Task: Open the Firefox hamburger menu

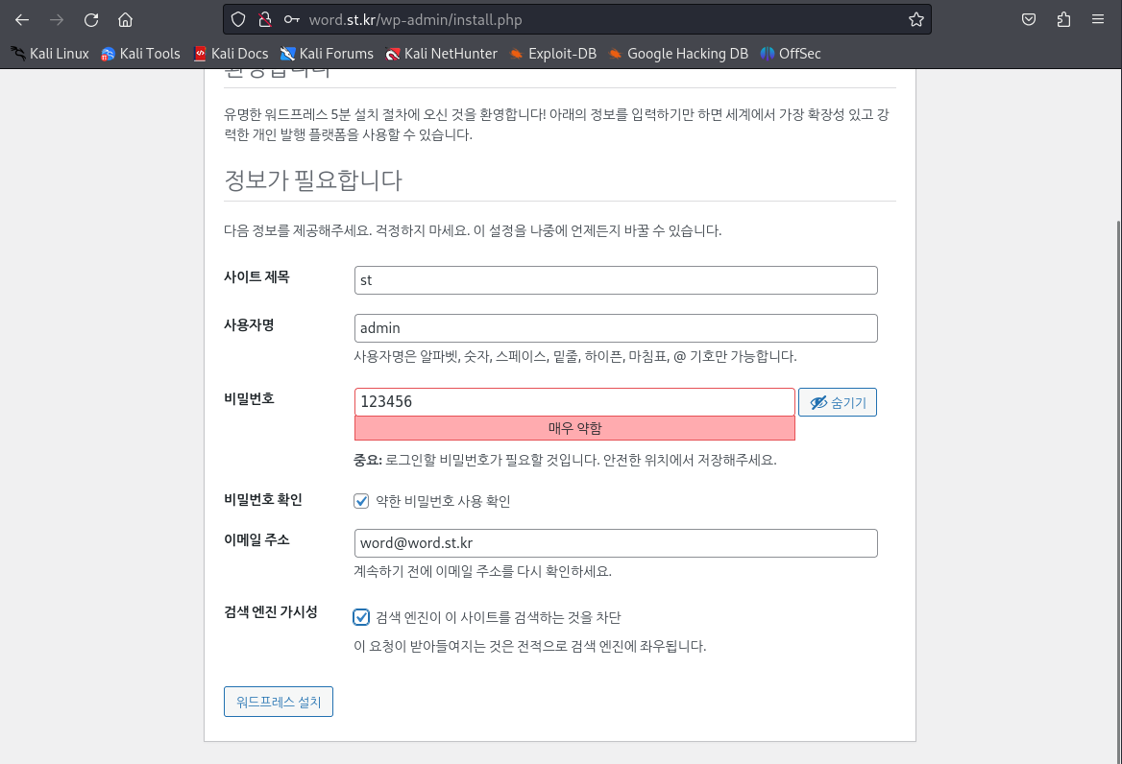Action: [1098, 20]
